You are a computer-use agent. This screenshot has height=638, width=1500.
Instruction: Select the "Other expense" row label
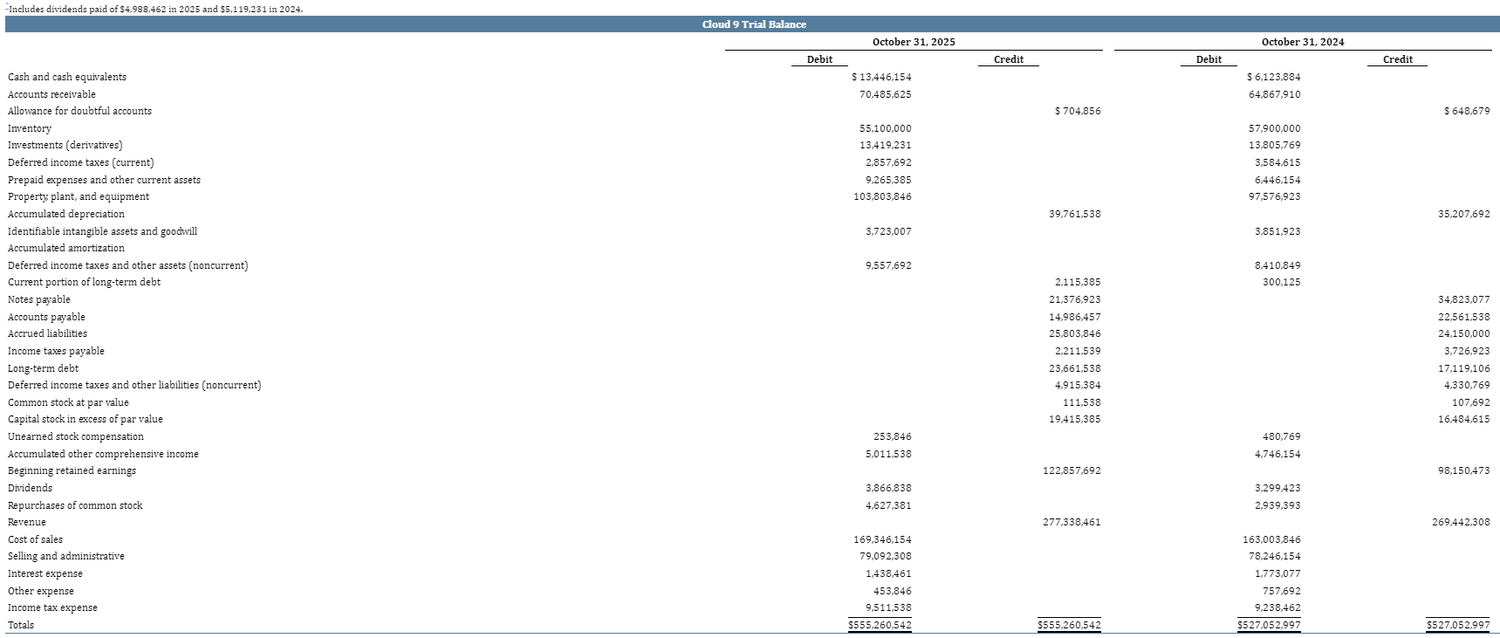[41, 591]
